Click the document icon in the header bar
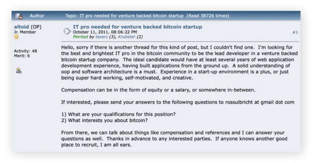This screenshot has height=163, width=312. tap(19, 16)
